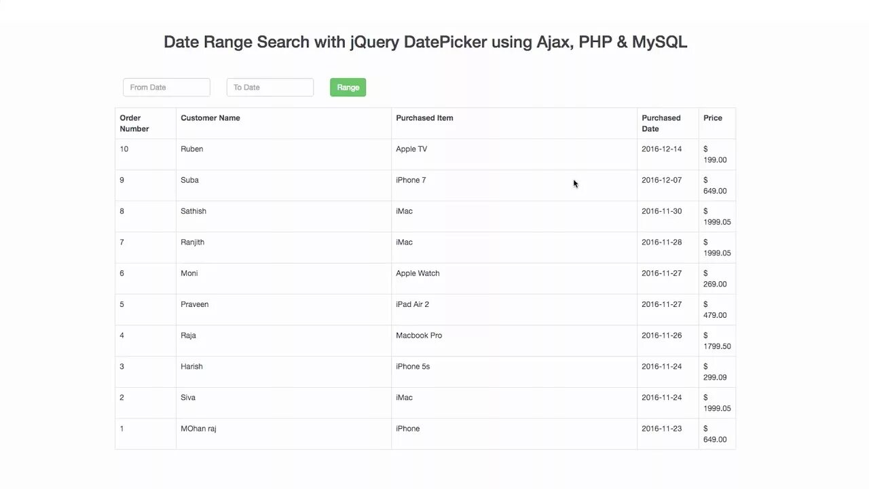
Task: Click the Purchased Item column header
Action: [x=424, y=118]
